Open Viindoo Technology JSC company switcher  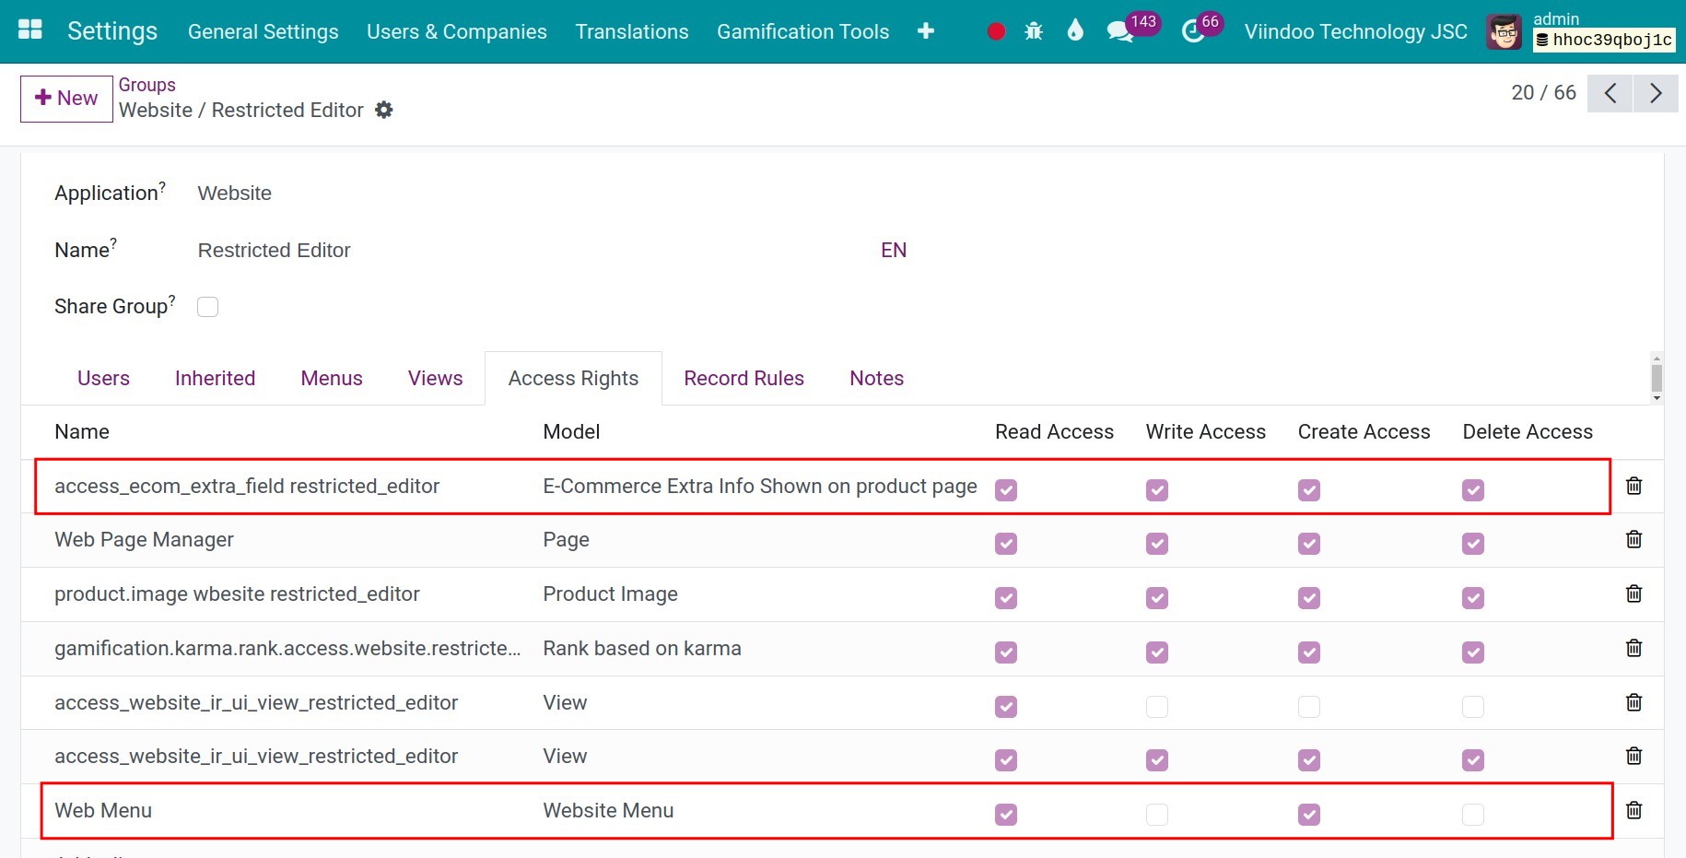(x=1355, y=31)
